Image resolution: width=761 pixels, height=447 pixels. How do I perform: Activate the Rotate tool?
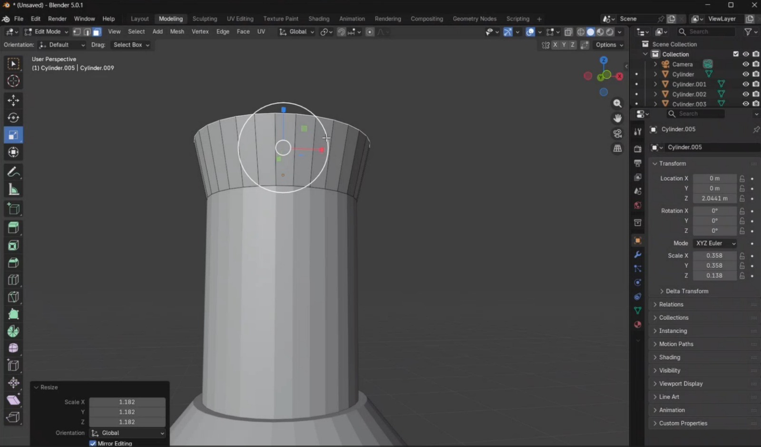click(13, 118)
